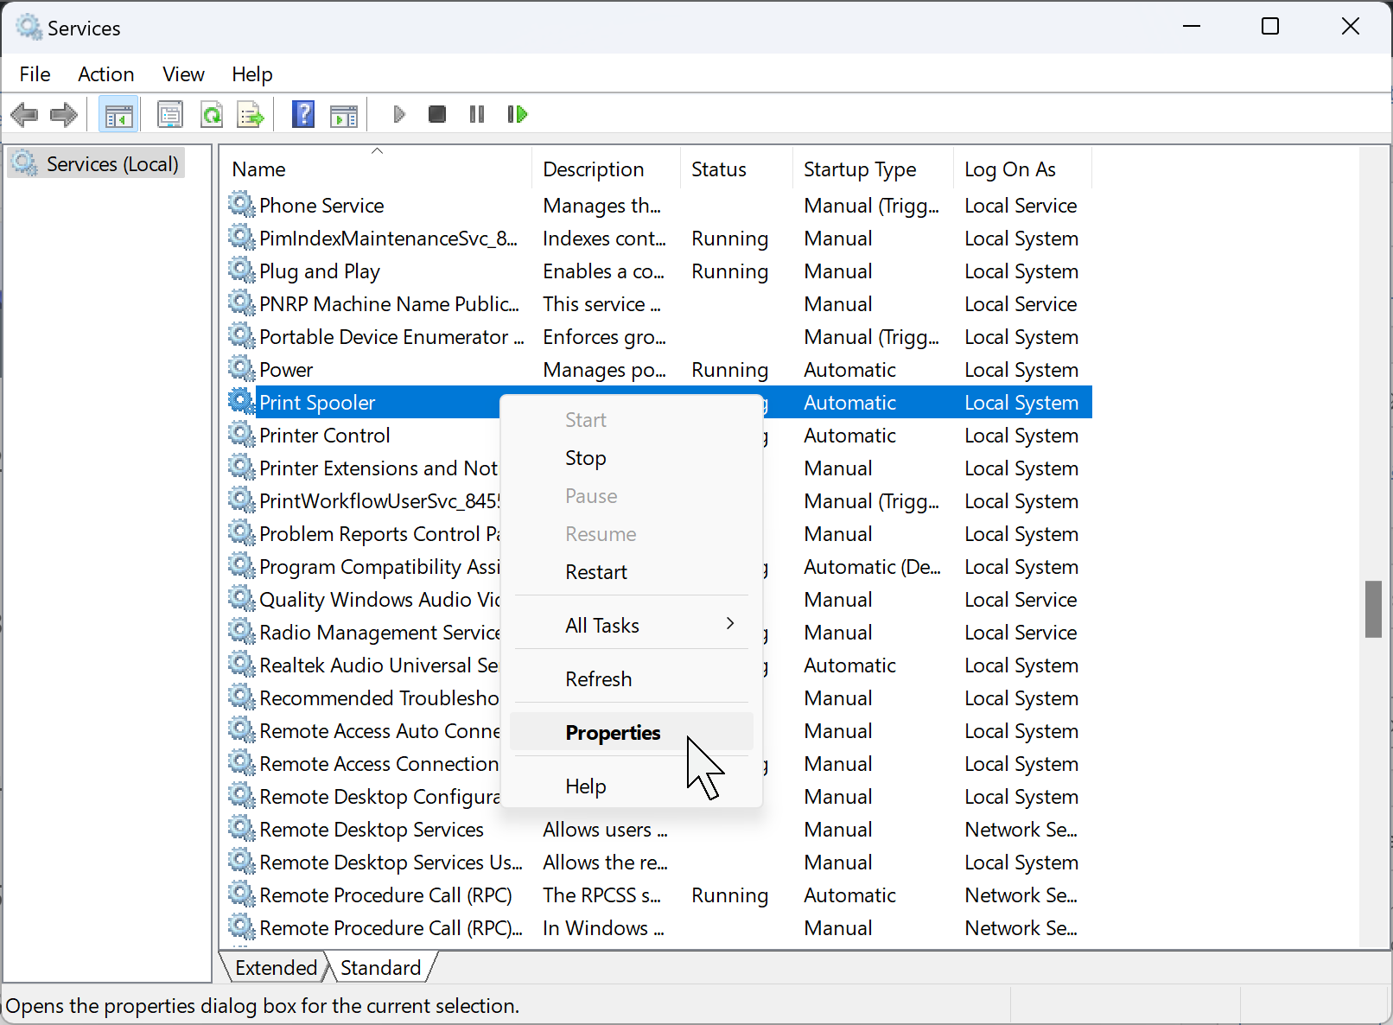1393x1025 pixels.
Task: Open the Action menu
Action: (106, 74)
